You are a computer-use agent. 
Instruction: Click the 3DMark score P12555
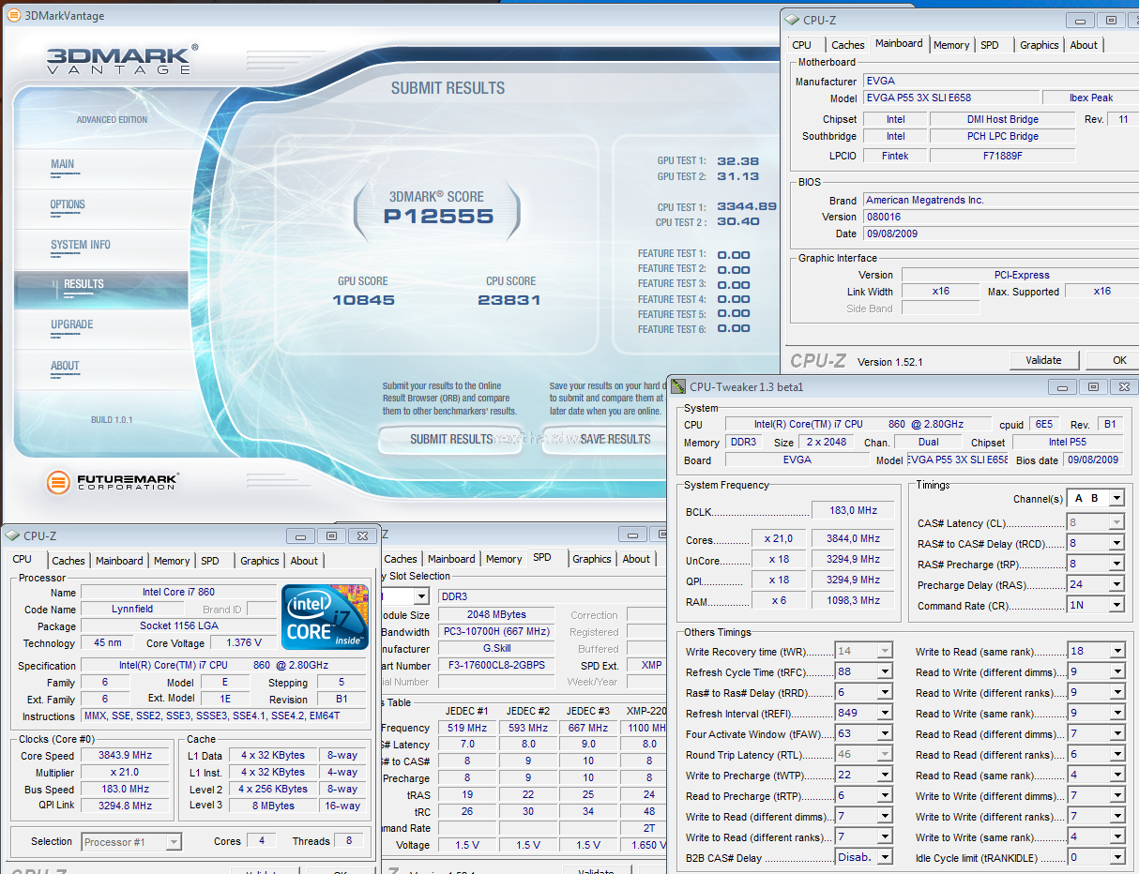pos(438,217)
